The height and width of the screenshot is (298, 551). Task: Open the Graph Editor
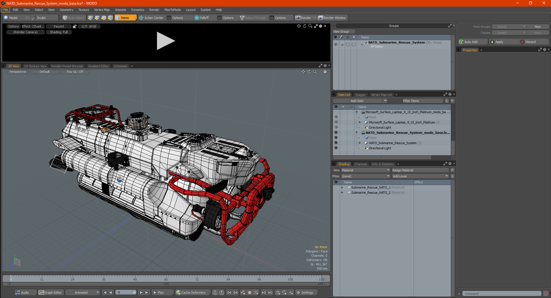(x=50, y=293)
